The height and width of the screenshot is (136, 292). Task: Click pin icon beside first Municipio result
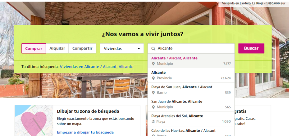pyautogui.click(x=153, y=64)
